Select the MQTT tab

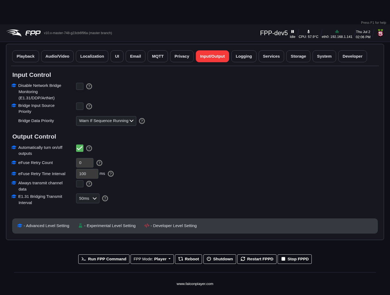[x=158, y=56]
